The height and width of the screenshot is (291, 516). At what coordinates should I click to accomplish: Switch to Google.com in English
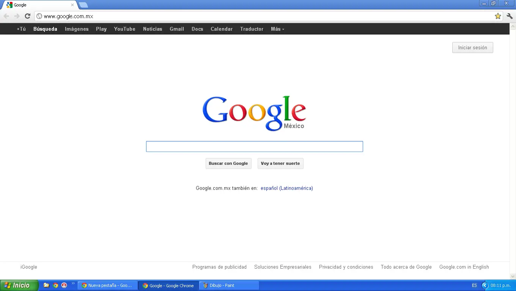click(464, 267)
